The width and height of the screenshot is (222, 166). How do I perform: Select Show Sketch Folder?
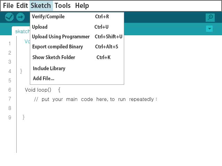click(77, 57)
